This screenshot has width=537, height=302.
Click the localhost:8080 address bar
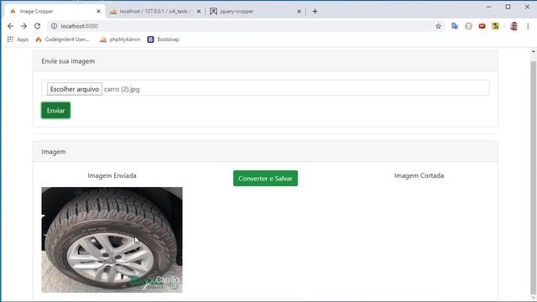(240, 26)
